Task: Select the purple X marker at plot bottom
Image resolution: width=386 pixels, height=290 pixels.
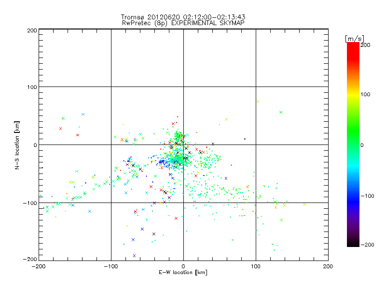Action: click(134, 255)
